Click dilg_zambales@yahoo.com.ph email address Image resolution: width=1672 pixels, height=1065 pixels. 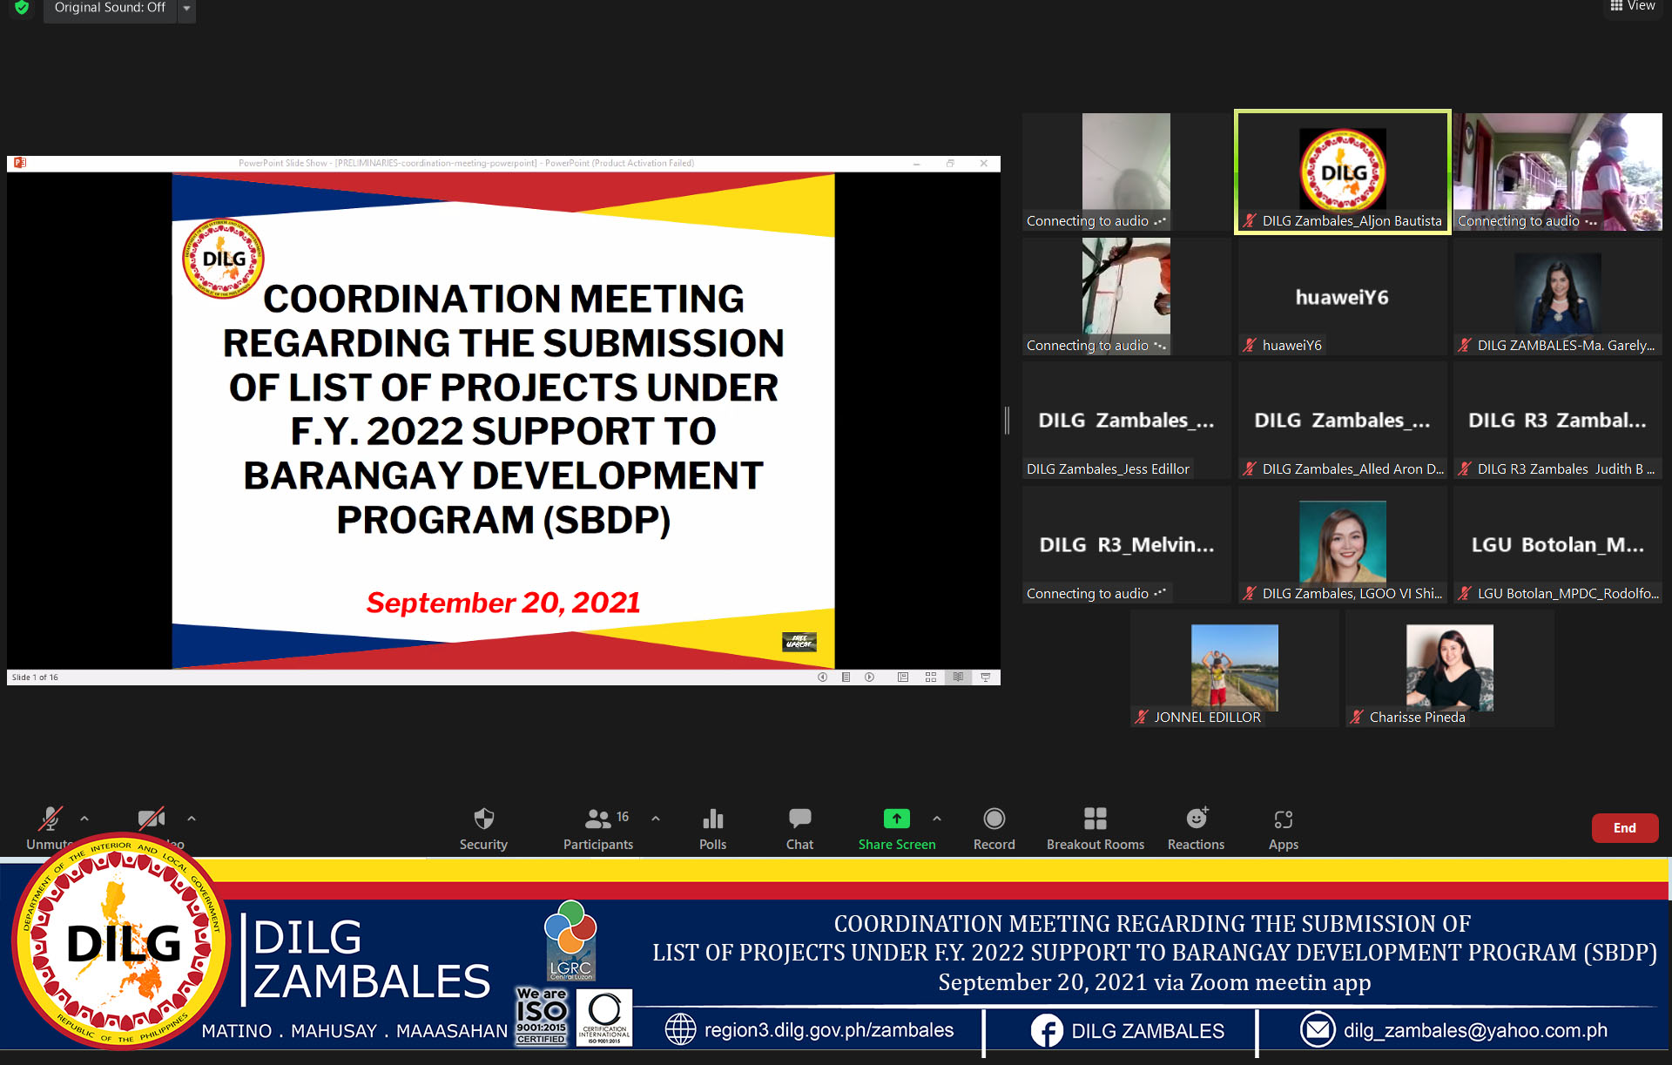click(x=1475, y=1031)
